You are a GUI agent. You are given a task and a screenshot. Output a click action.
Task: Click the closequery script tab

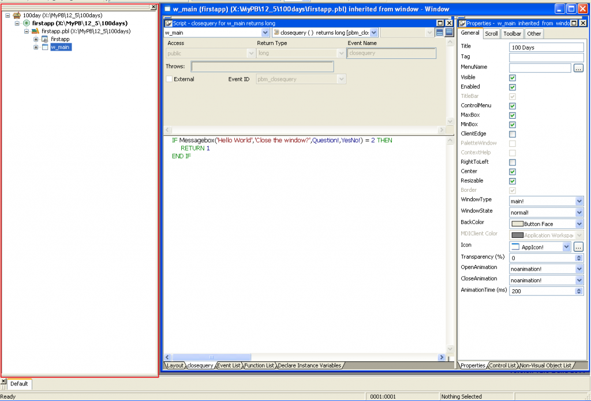pyautogui.click(x=200, y=366)
